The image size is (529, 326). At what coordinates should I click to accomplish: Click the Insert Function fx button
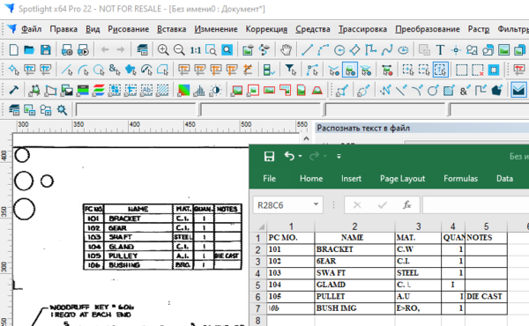point(407,204)
